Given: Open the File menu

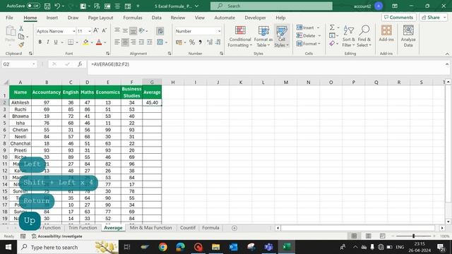Looking at the screenshot, I should point(9,18).
